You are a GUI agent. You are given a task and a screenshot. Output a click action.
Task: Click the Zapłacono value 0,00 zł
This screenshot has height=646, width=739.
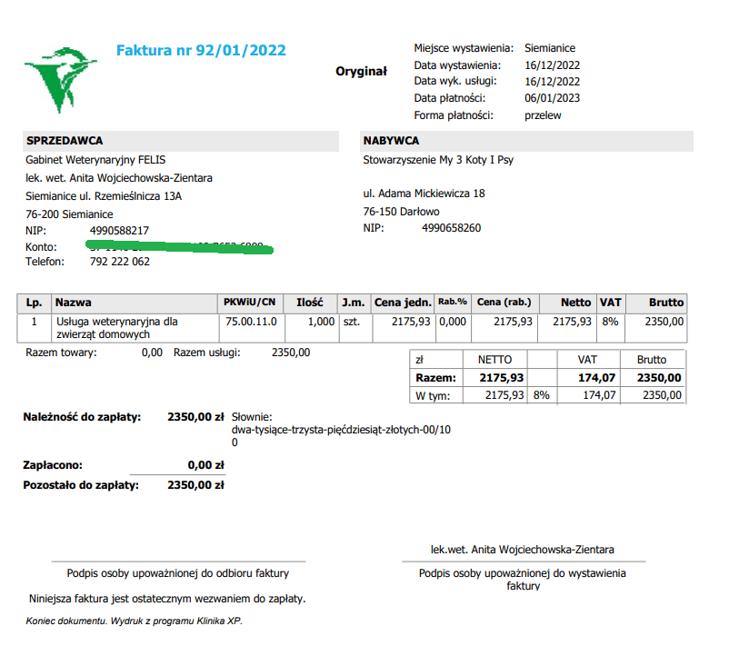click(206, 465)
